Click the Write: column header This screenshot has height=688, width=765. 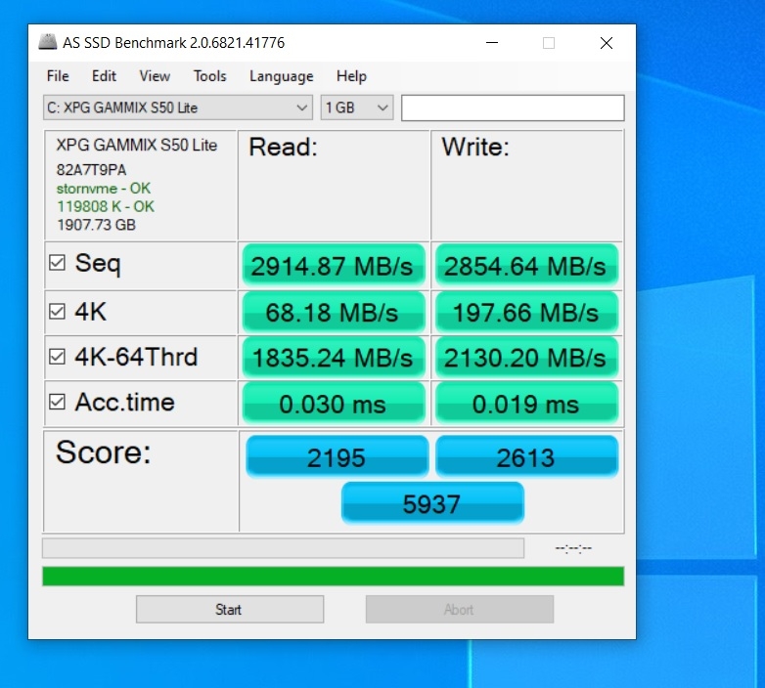[x=475, y=147]
